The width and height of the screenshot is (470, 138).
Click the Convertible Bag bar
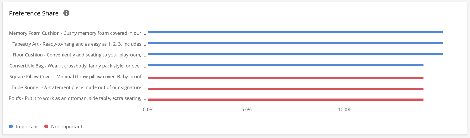[x=286, y=65]
